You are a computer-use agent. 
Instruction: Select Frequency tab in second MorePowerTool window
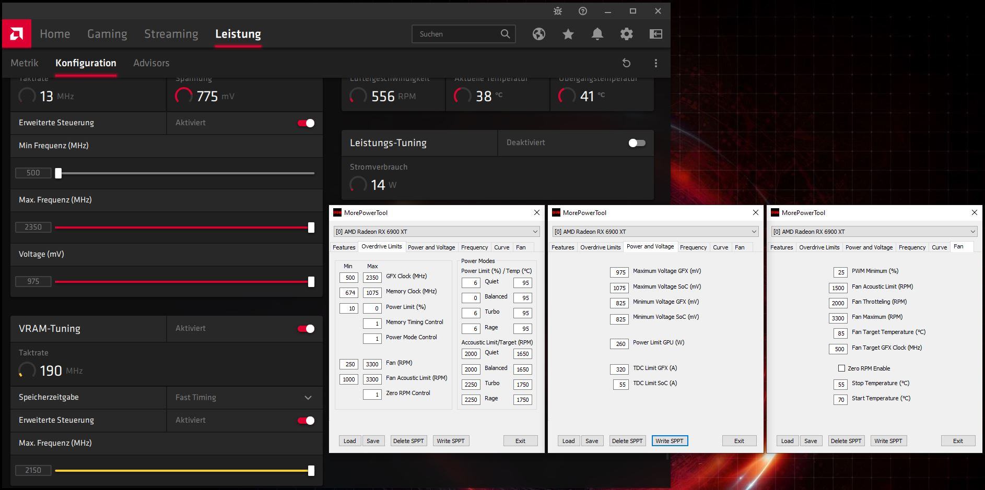click(693, 247)
